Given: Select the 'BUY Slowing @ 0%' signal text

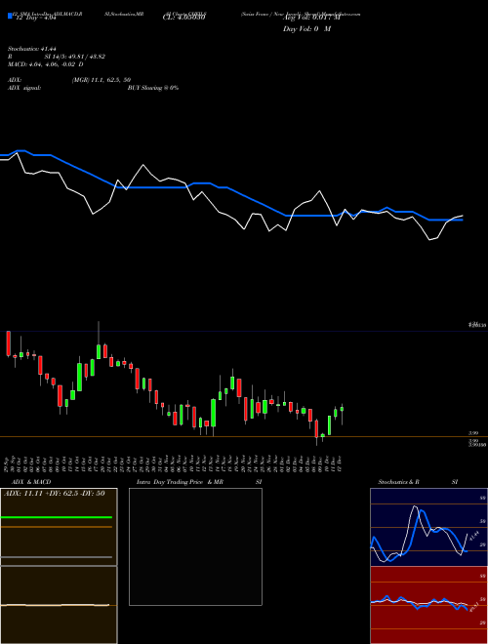Looking at the screenshot, I should 153,88.
